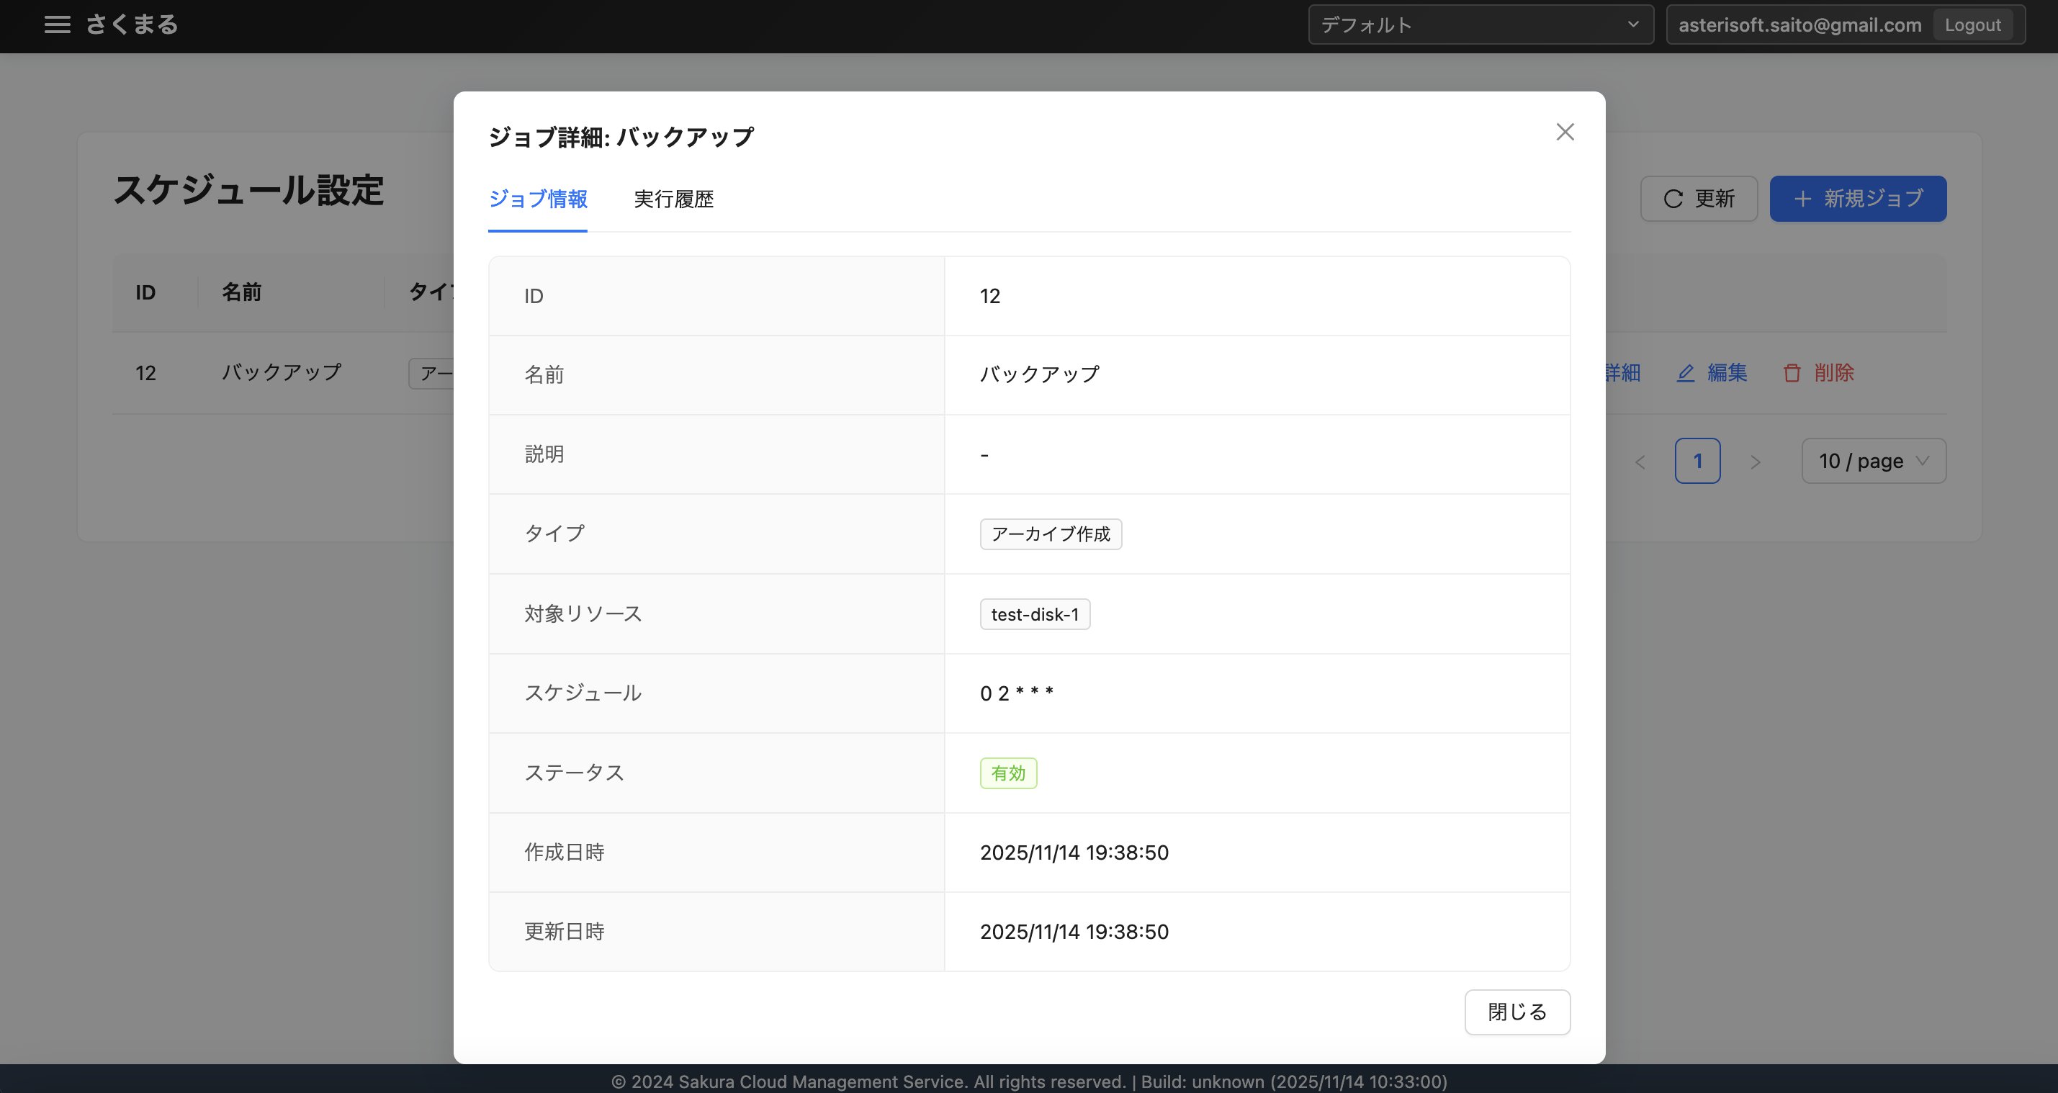Click the 更新 refresh button
The height and width of the screenshot is (1093, 2058).
pos(1699,198)
